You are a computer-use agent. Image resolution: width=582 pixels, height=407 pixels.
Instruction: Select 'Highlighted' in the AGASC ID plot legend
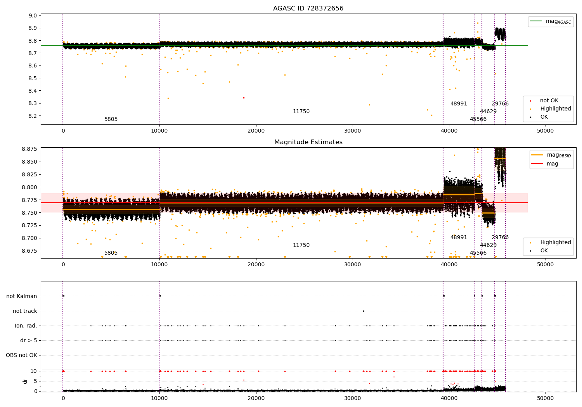click(556, 109)
